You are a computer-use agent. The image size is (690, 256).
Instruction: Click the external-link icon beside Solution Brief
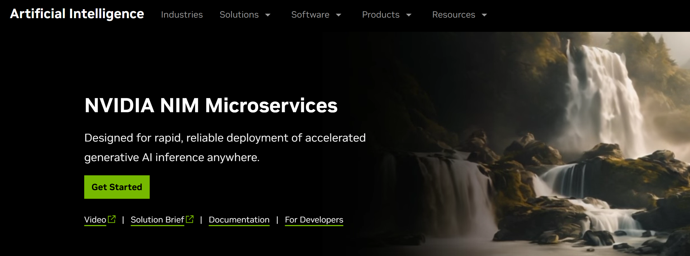pos(190,219)
